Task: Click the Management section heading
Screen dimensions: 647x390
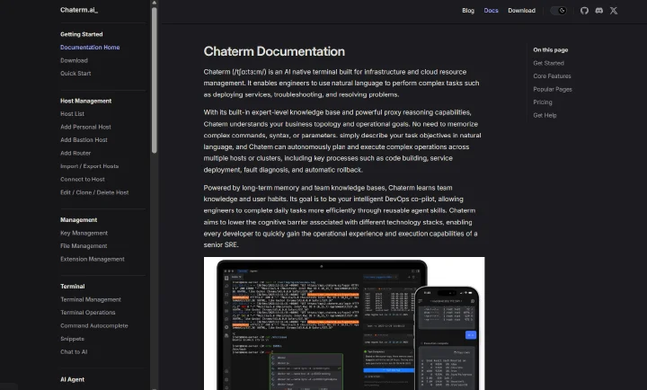Action: [x=79, y=220]
